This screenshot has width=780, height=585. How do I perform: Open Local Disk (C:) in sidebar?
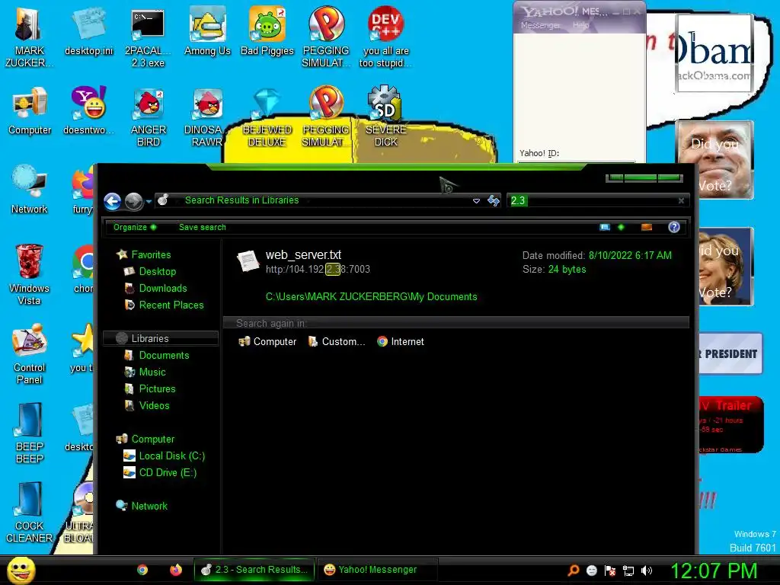[165, 456]
